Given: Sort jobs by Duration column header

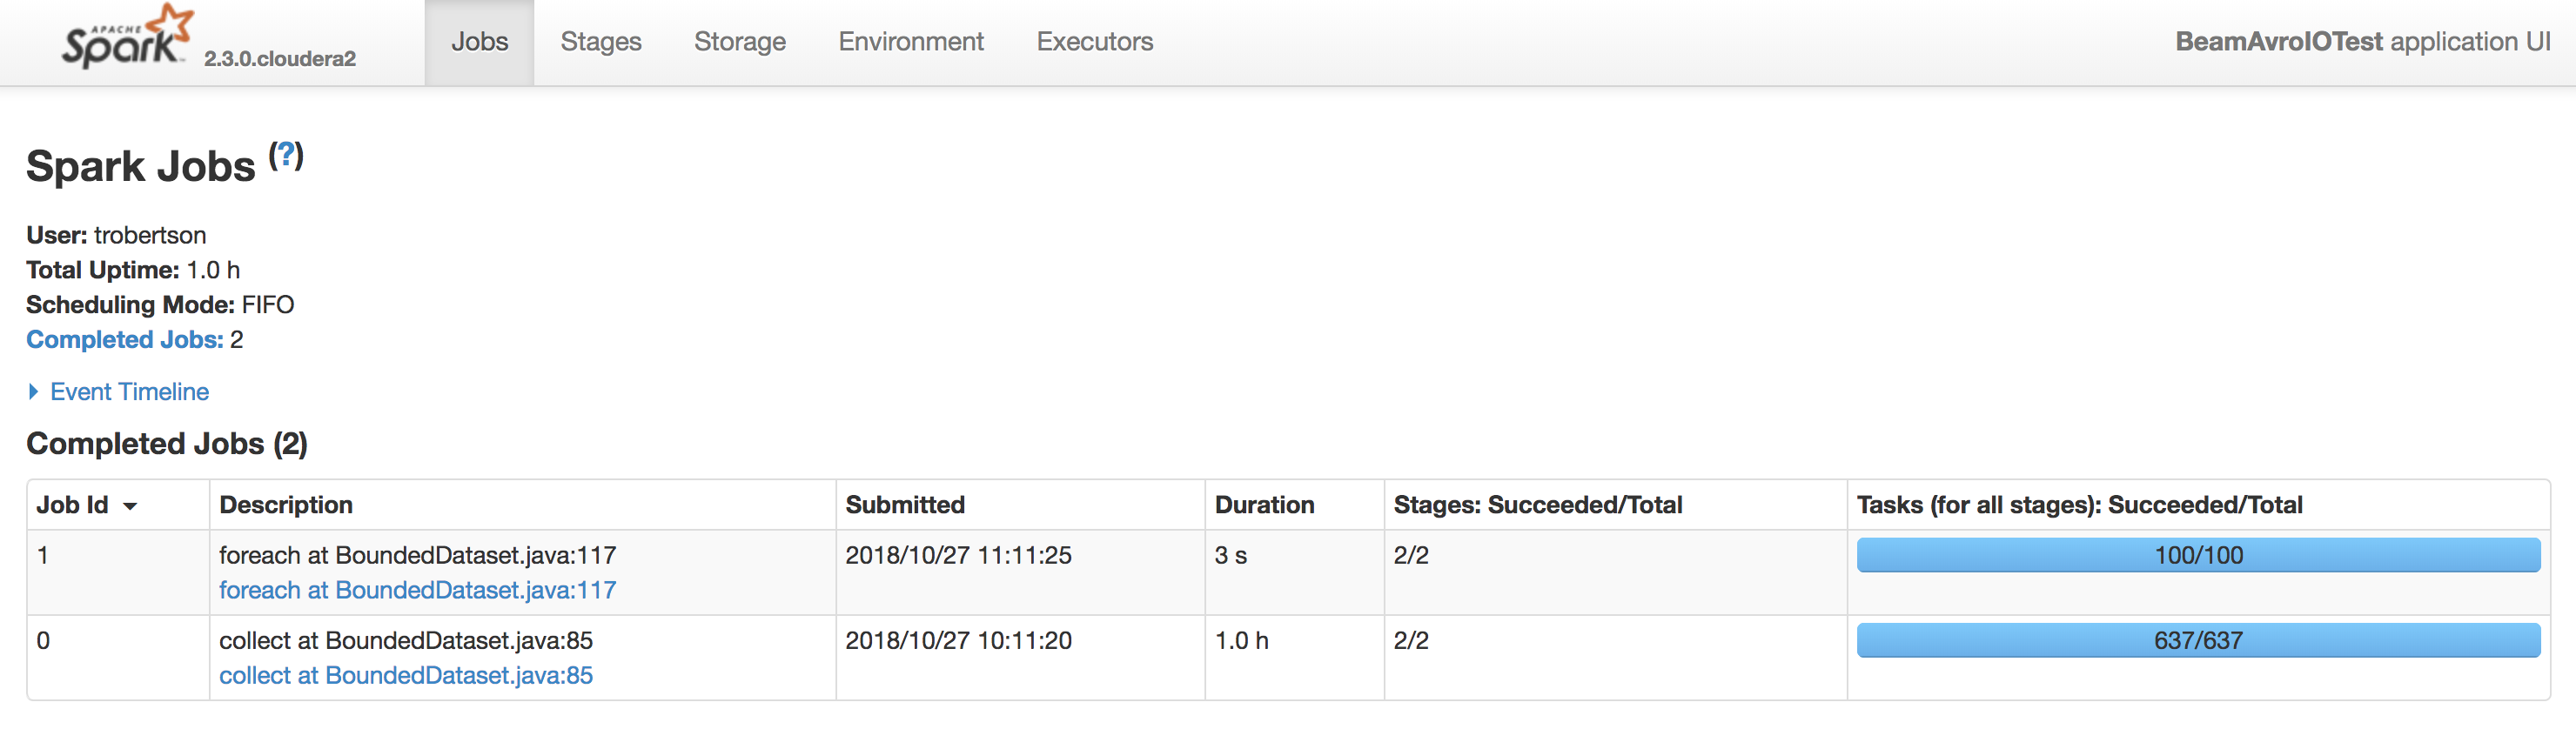Looking at the screenshot, I should tap(1263, 505).
